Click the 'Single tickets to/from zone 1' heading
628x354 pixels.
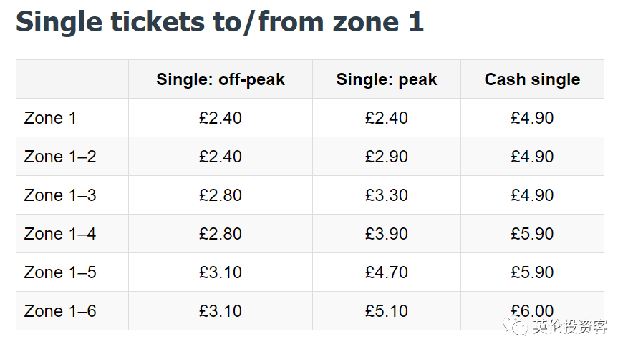click(x=220, y=22)
